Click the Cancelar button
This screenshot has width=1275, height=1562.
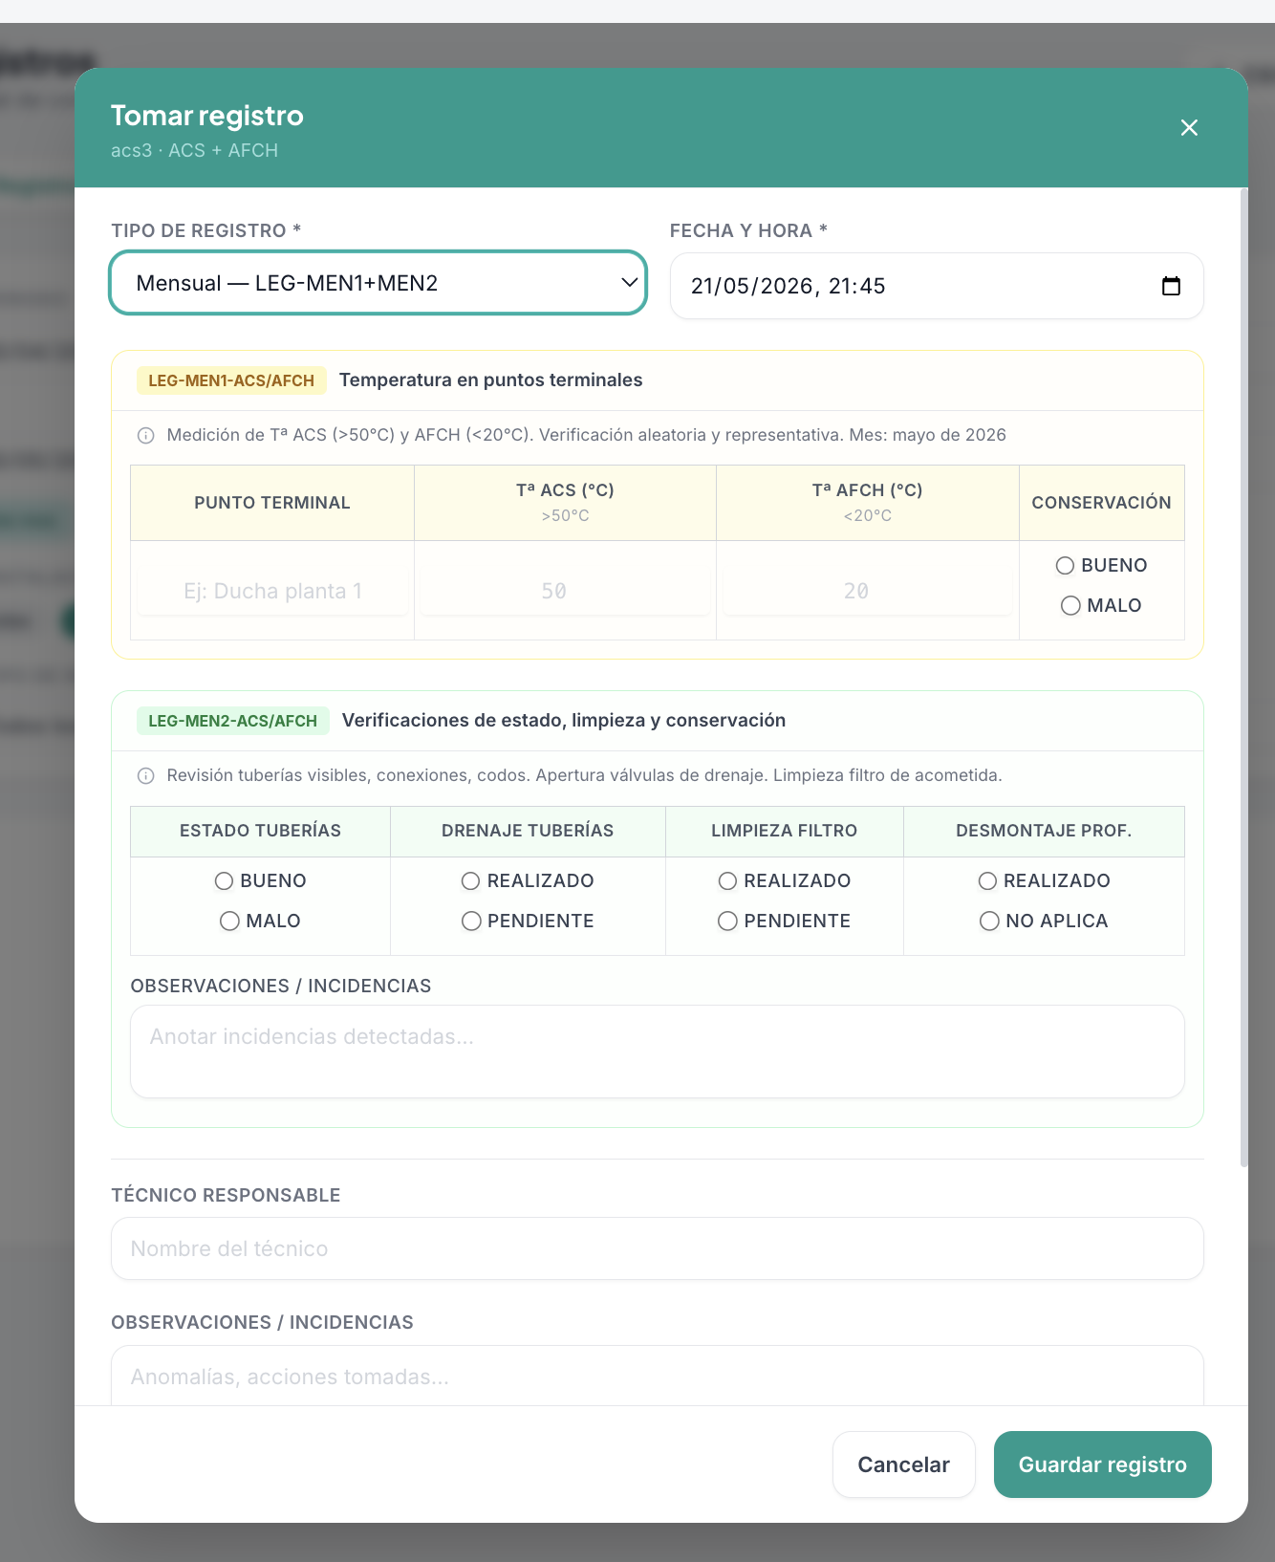tap(903, 1464)
